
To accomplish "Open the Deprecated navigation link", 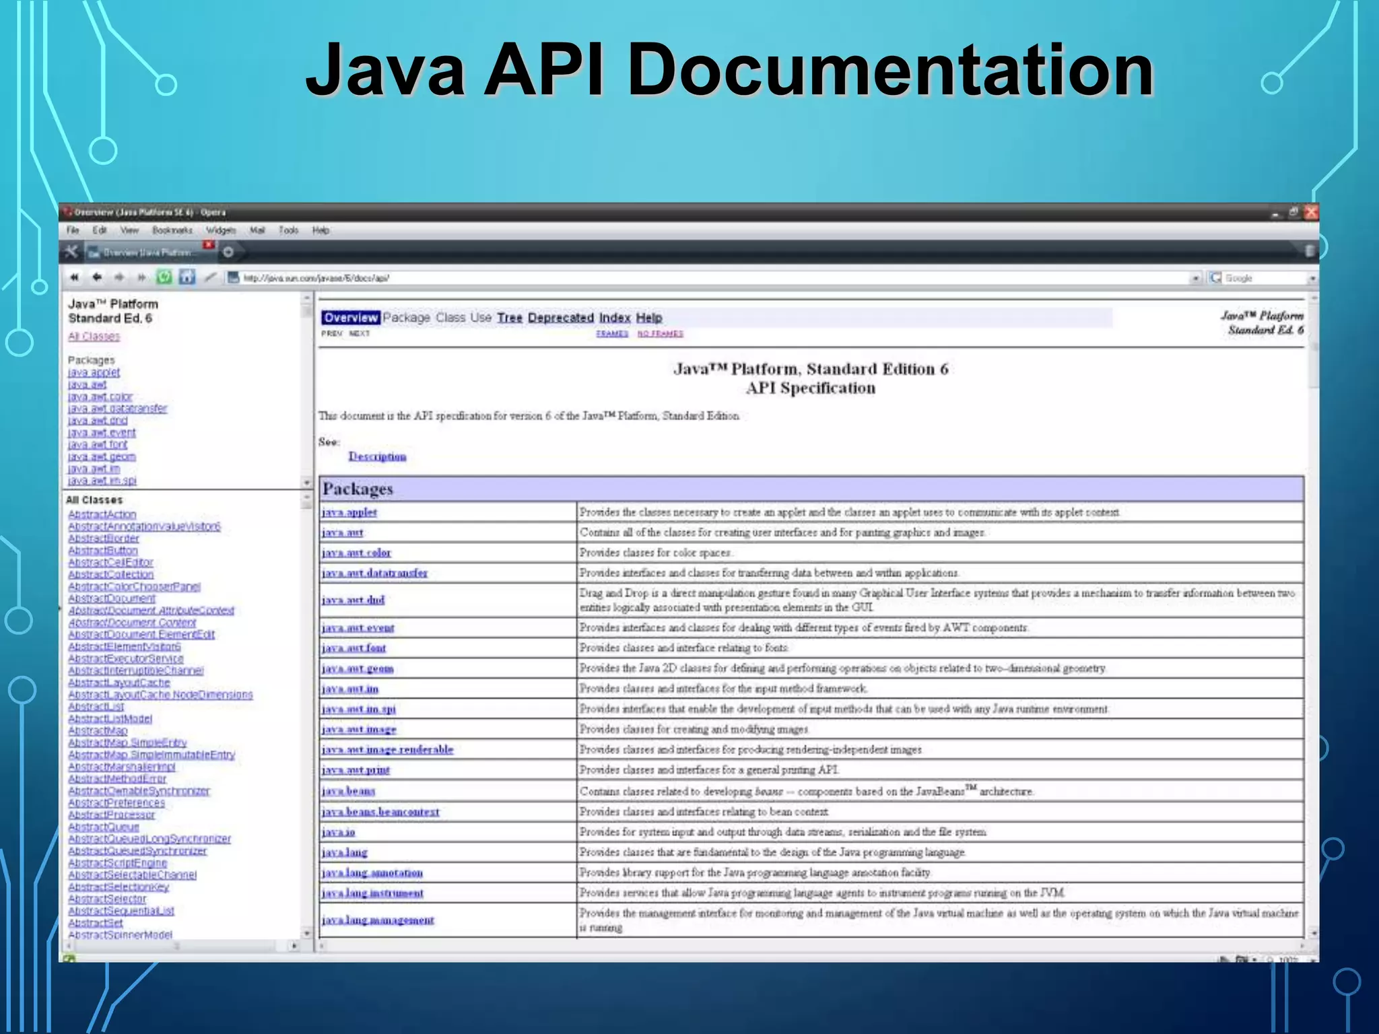I will (x=561, y=318).
